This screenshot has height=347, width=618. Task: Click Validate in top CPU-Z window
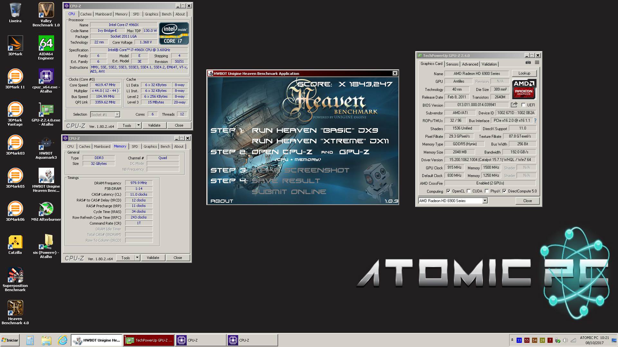[x=154, y=125]
